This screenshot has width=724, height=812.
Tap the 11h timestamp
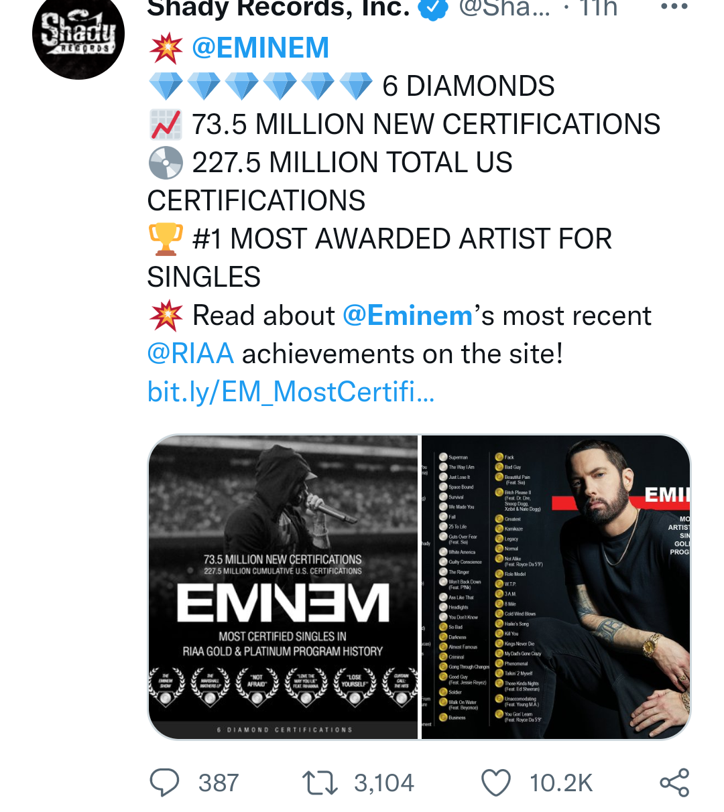pos(599,8)
